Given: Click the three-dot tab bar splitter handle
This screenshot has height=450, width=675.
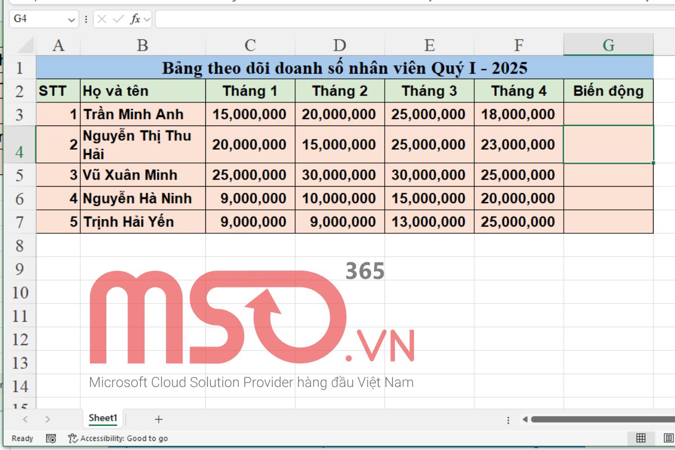Looking at the screenshot, I should pyautogui.click(x=508, y=420).
